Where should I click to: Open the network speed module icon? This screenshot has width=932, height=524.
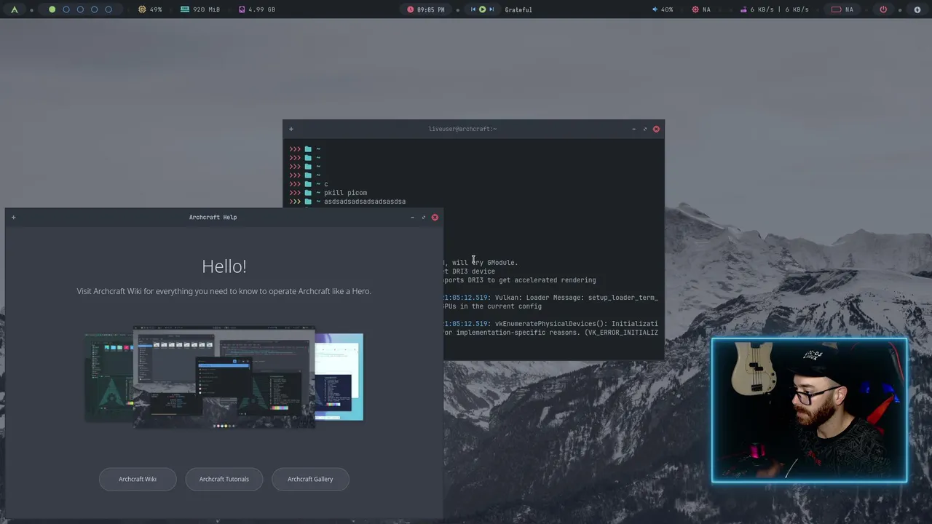[743, 9]
